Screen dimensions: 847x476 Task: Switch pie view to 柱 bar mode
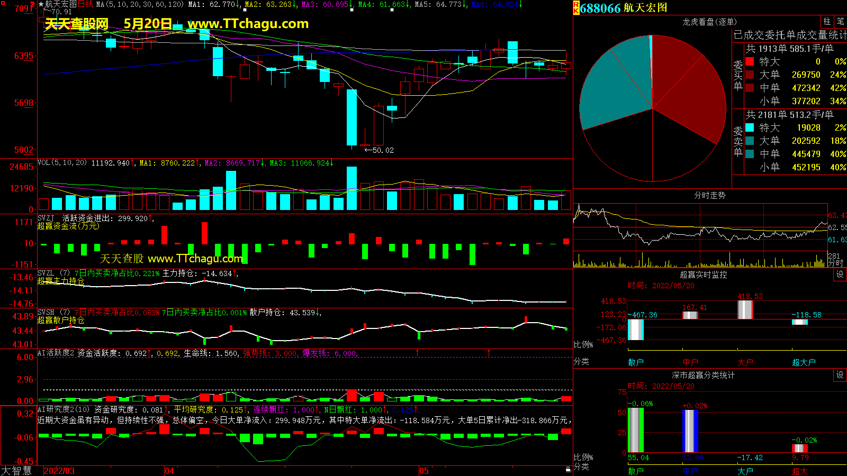point(827,22)
